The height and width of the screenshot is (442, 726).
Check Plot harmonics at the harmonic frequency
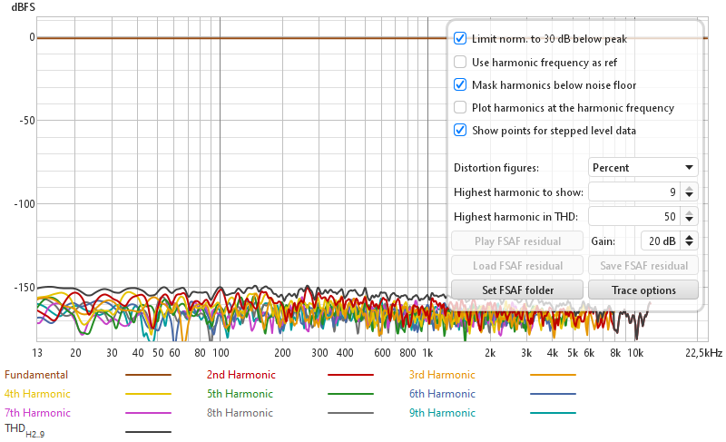coord(460,108)
